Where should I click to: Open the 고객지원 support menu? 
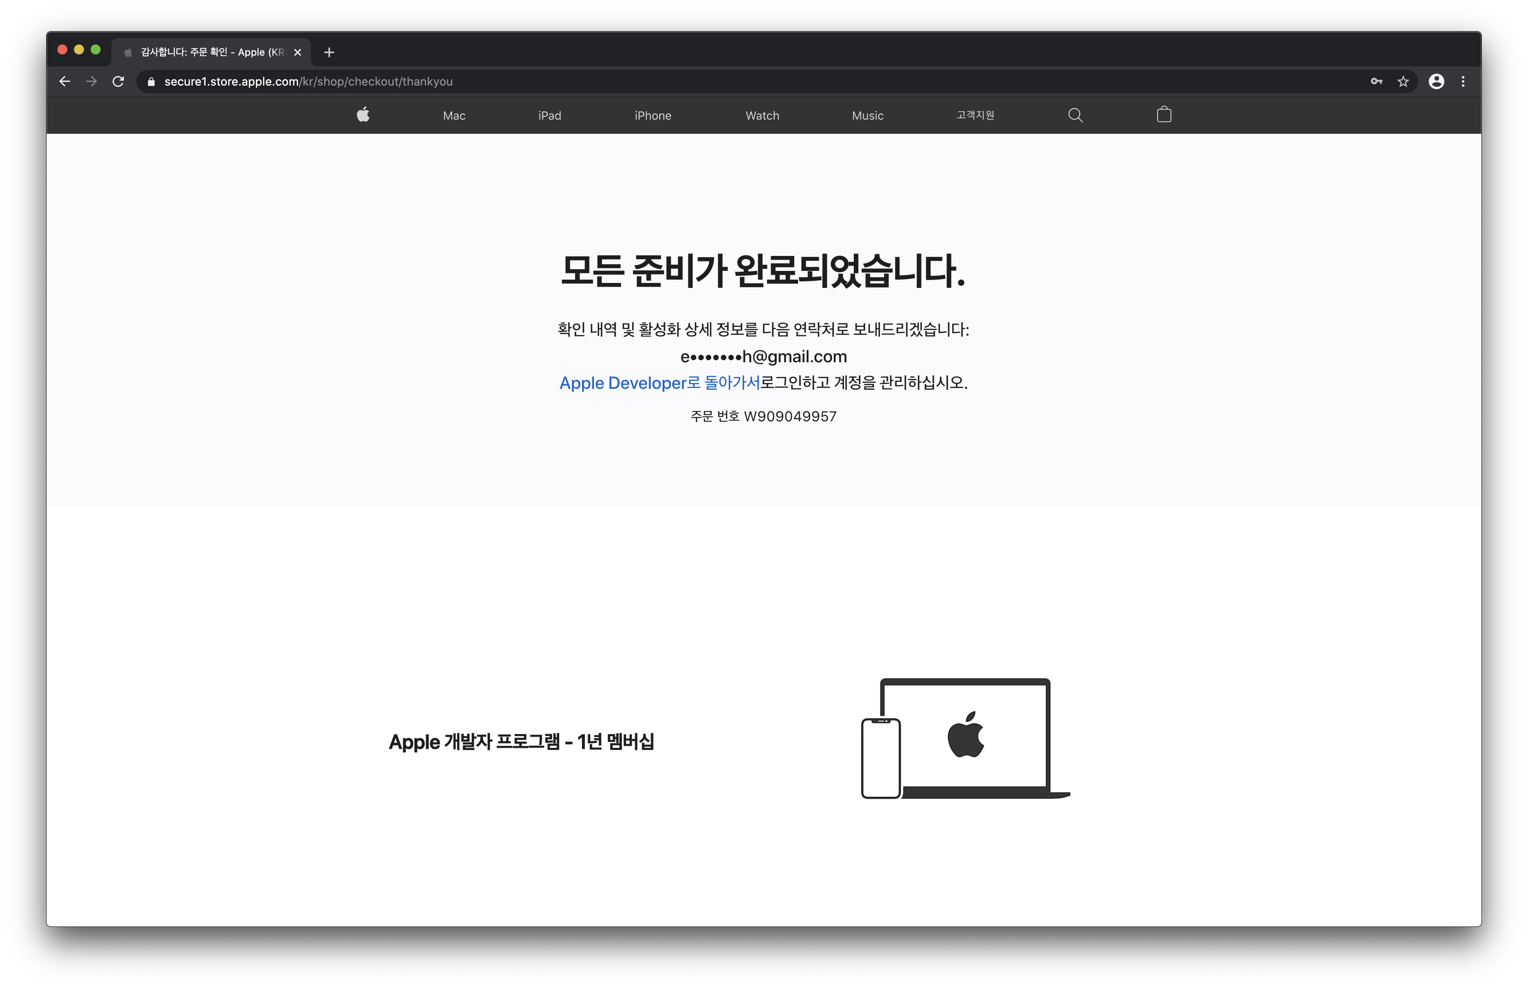975,115
